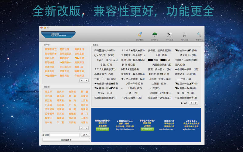
Task: Advance room list from page 1/22
Action: pos(196,103)
